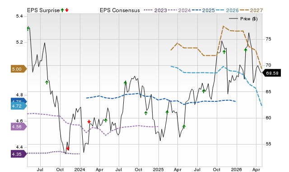Click the green up arrow in EPS Surprise legend
Viewport: 289px width, 172px height.
tap(62, 10)
